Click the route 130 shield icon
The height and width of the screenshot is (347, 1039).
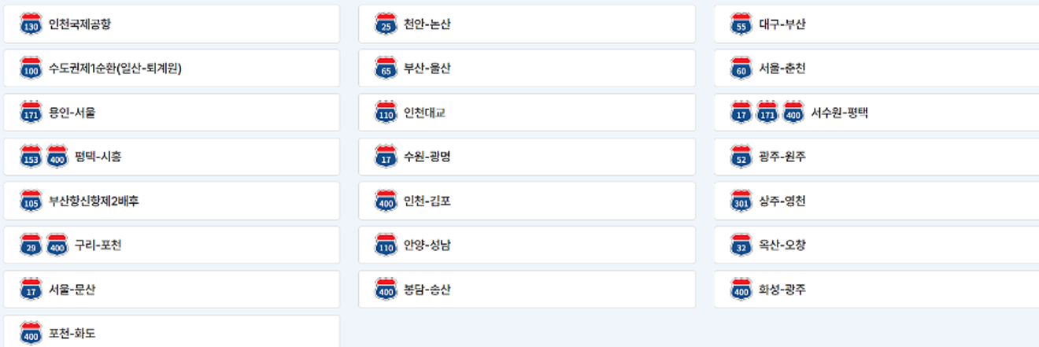click(31, 24)
